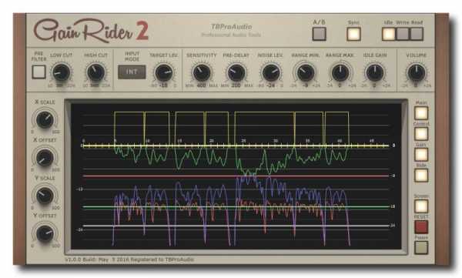Click the INT input mode button
Screen dimensions: 462x278
tap(132, 72)
